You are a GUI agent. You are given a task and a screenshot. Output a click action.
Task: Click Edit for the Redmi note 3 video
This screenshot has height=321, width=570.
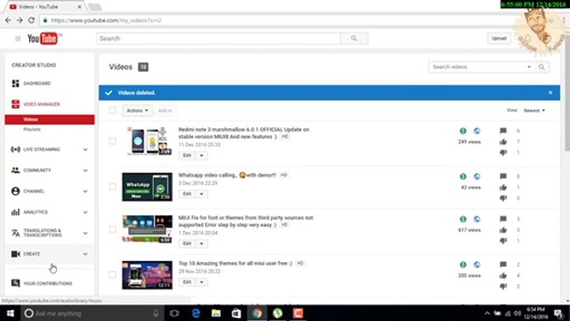coord(187,156)
